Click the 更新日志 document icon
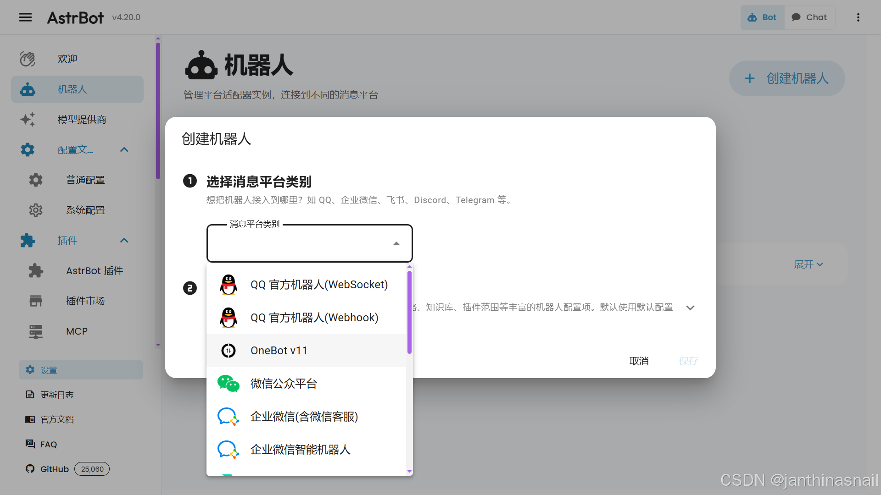Screen dimensions: 881x495 (30, 395)
